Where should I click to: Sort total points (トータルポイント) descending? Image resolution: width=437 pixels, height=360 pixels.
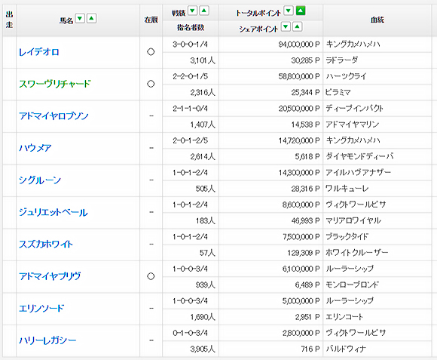pyautogui.click(x=289, y=11)
